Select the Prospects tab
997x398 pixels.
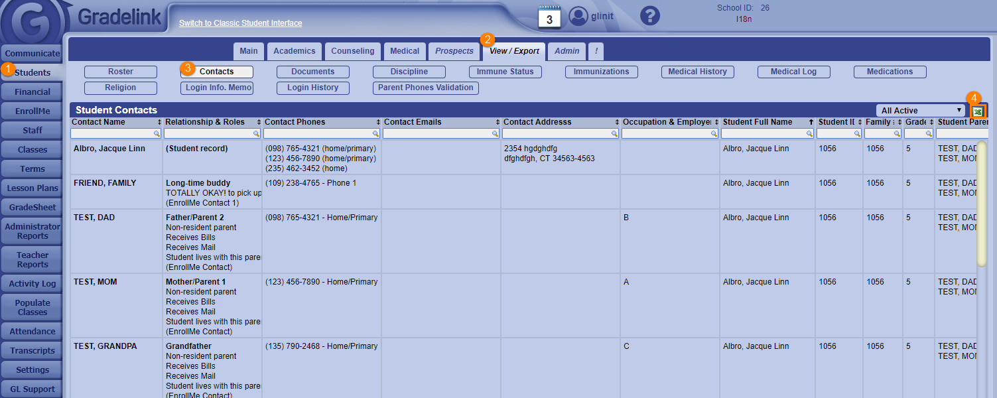(454, 51)
